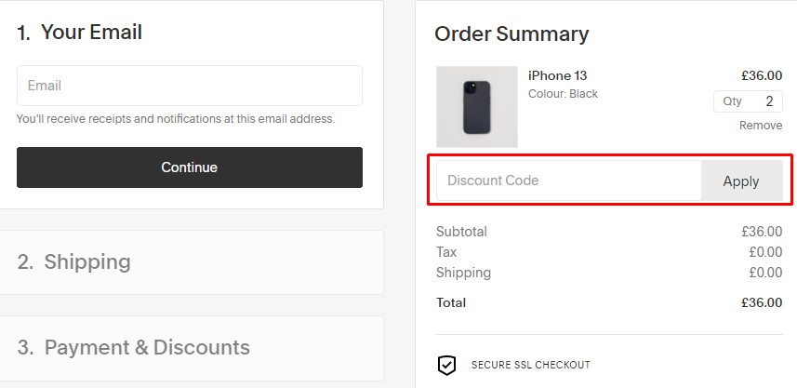Click the Order Summary heading
The height and width of the screenshot is (388, 797).
pos(511,34)
